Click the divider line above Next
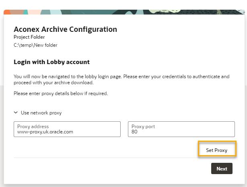Viewport: 247px width, 187px height. 105,158
